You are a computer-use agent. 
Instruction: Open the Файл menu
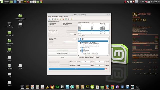coord(49,17)
